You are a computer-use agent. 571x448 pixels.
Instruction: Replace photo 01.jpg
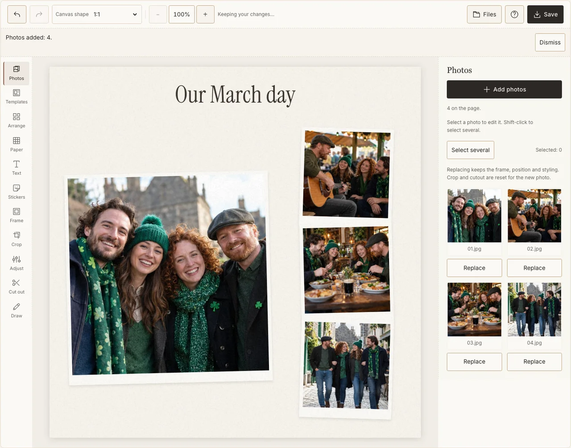(474, 268)
